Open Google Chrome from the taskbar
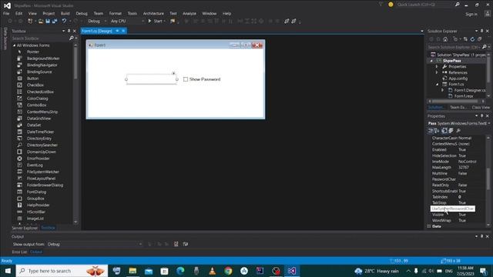The height and width of the screenshot is (277, 493). click(228, 271)
